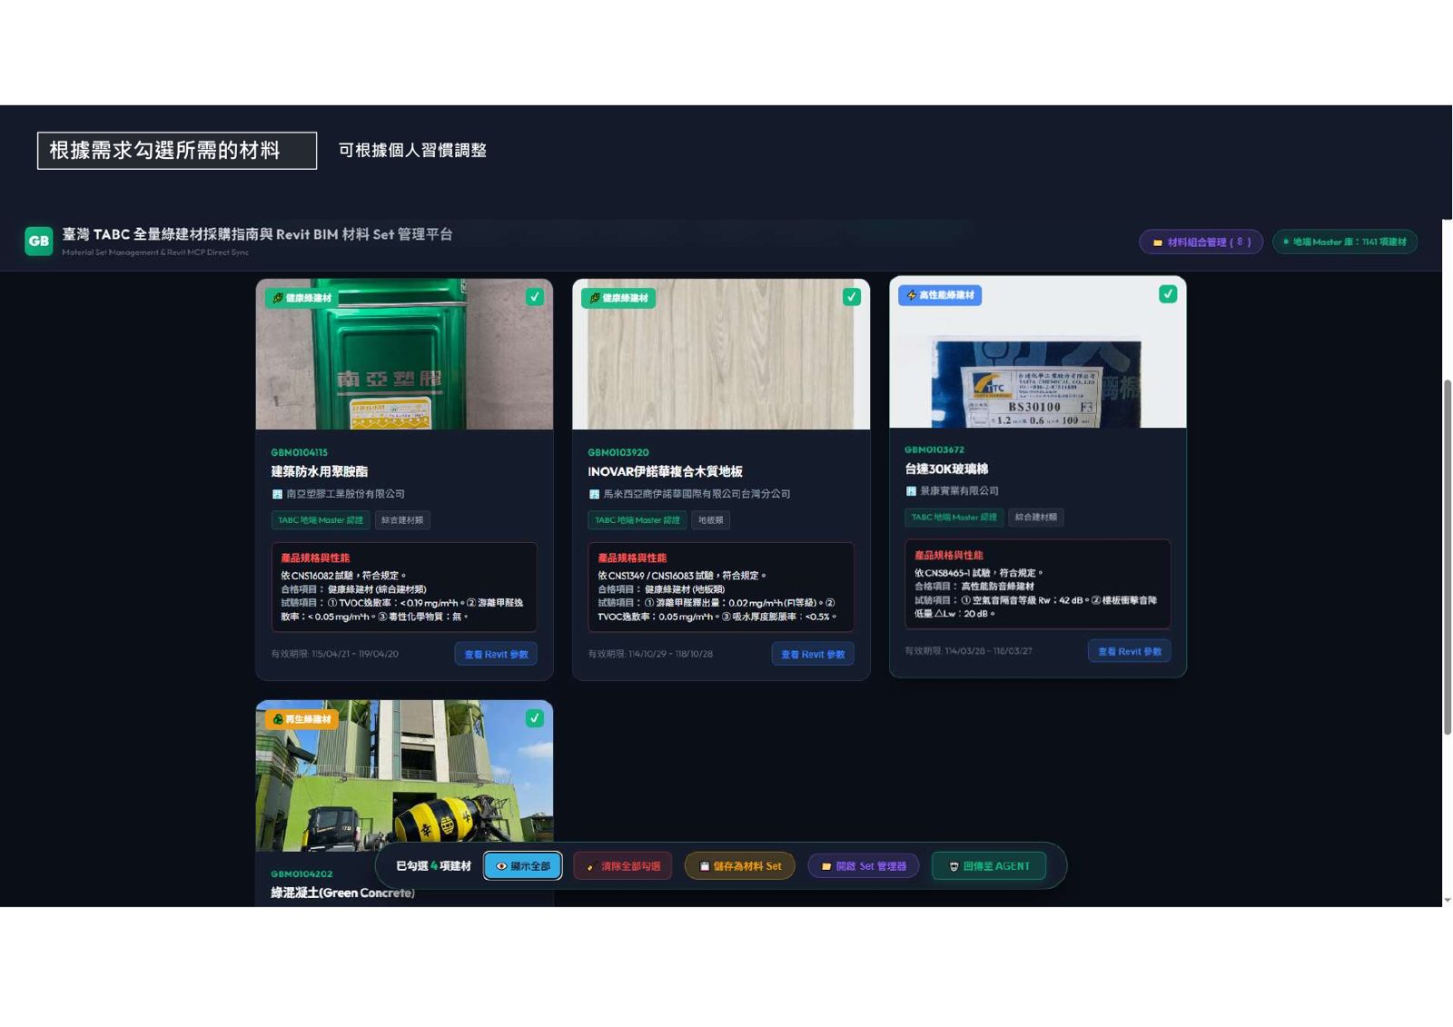Click 再生綠建材 badge on green concrete card
This screenshot has width=1453, height=1027.
point(301,719)
